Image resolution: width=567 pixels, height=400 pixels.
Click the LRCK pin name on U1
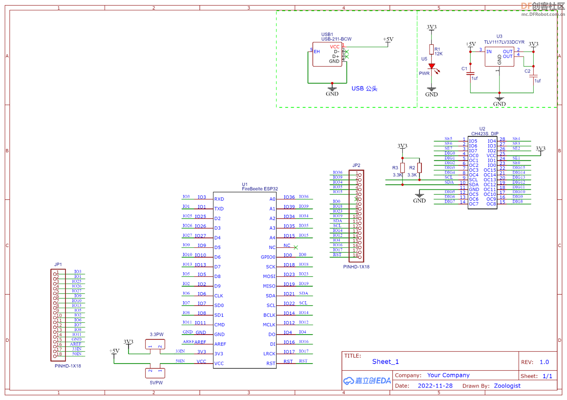click(269, 354)
